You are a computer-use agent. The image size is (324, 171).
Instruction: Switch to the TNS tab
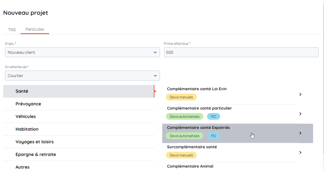pyautogui.click(x=12, y=29)
